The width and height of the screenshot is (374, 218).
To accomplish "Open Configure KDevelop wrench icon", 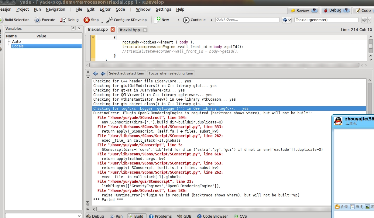I will point(109,20).
